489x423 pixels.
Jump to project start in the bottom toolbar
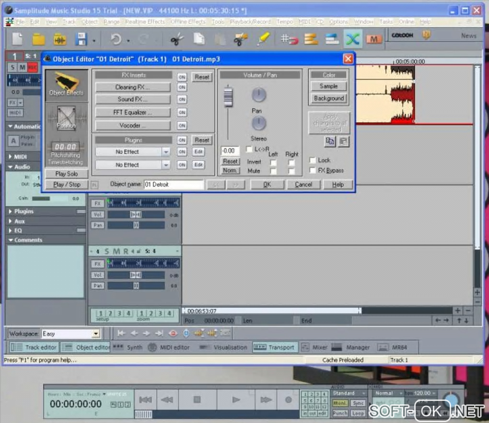click(x=121, y=333)
